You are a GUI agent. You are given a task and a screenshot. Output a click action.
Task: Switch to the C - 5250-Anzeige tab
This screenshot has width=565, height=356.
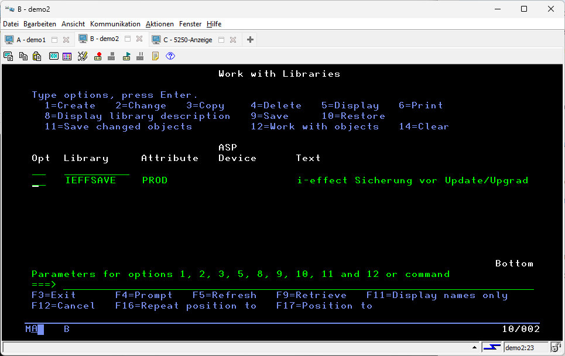click(x=187, y=40)
